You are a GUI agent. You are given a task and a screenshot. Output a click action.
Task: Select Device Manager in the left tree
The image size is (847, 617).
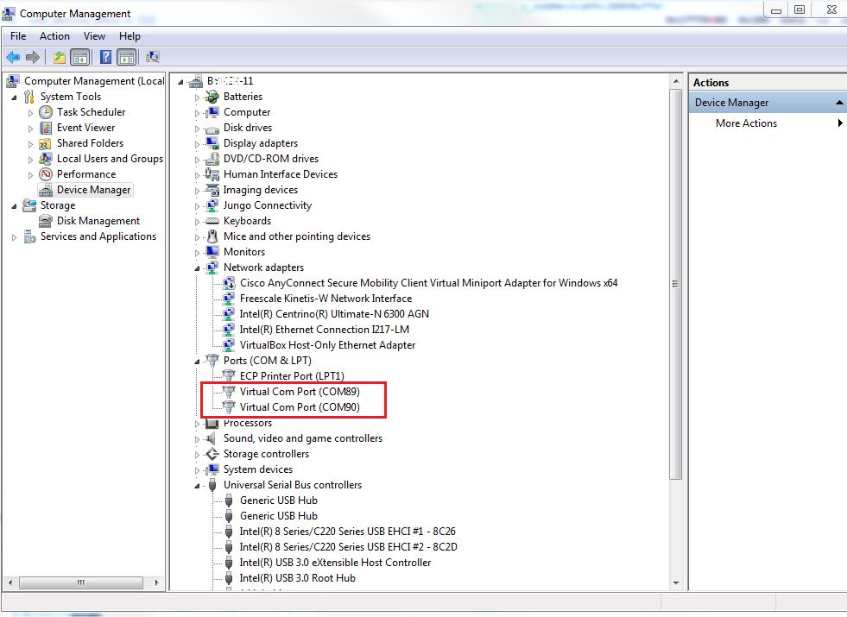point(93,190)
